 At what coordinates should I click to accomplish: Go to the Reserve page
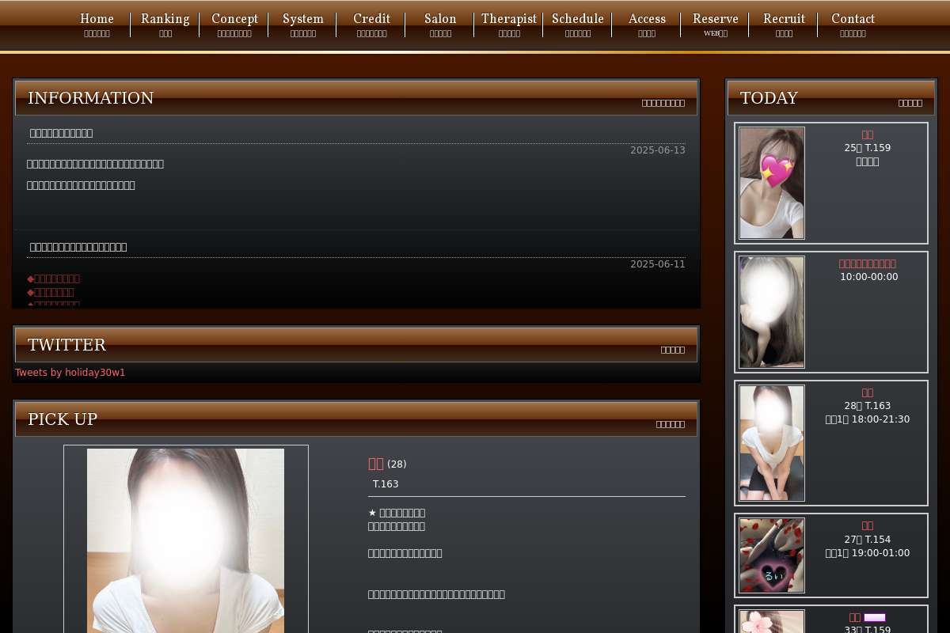[x=716, y=24]
